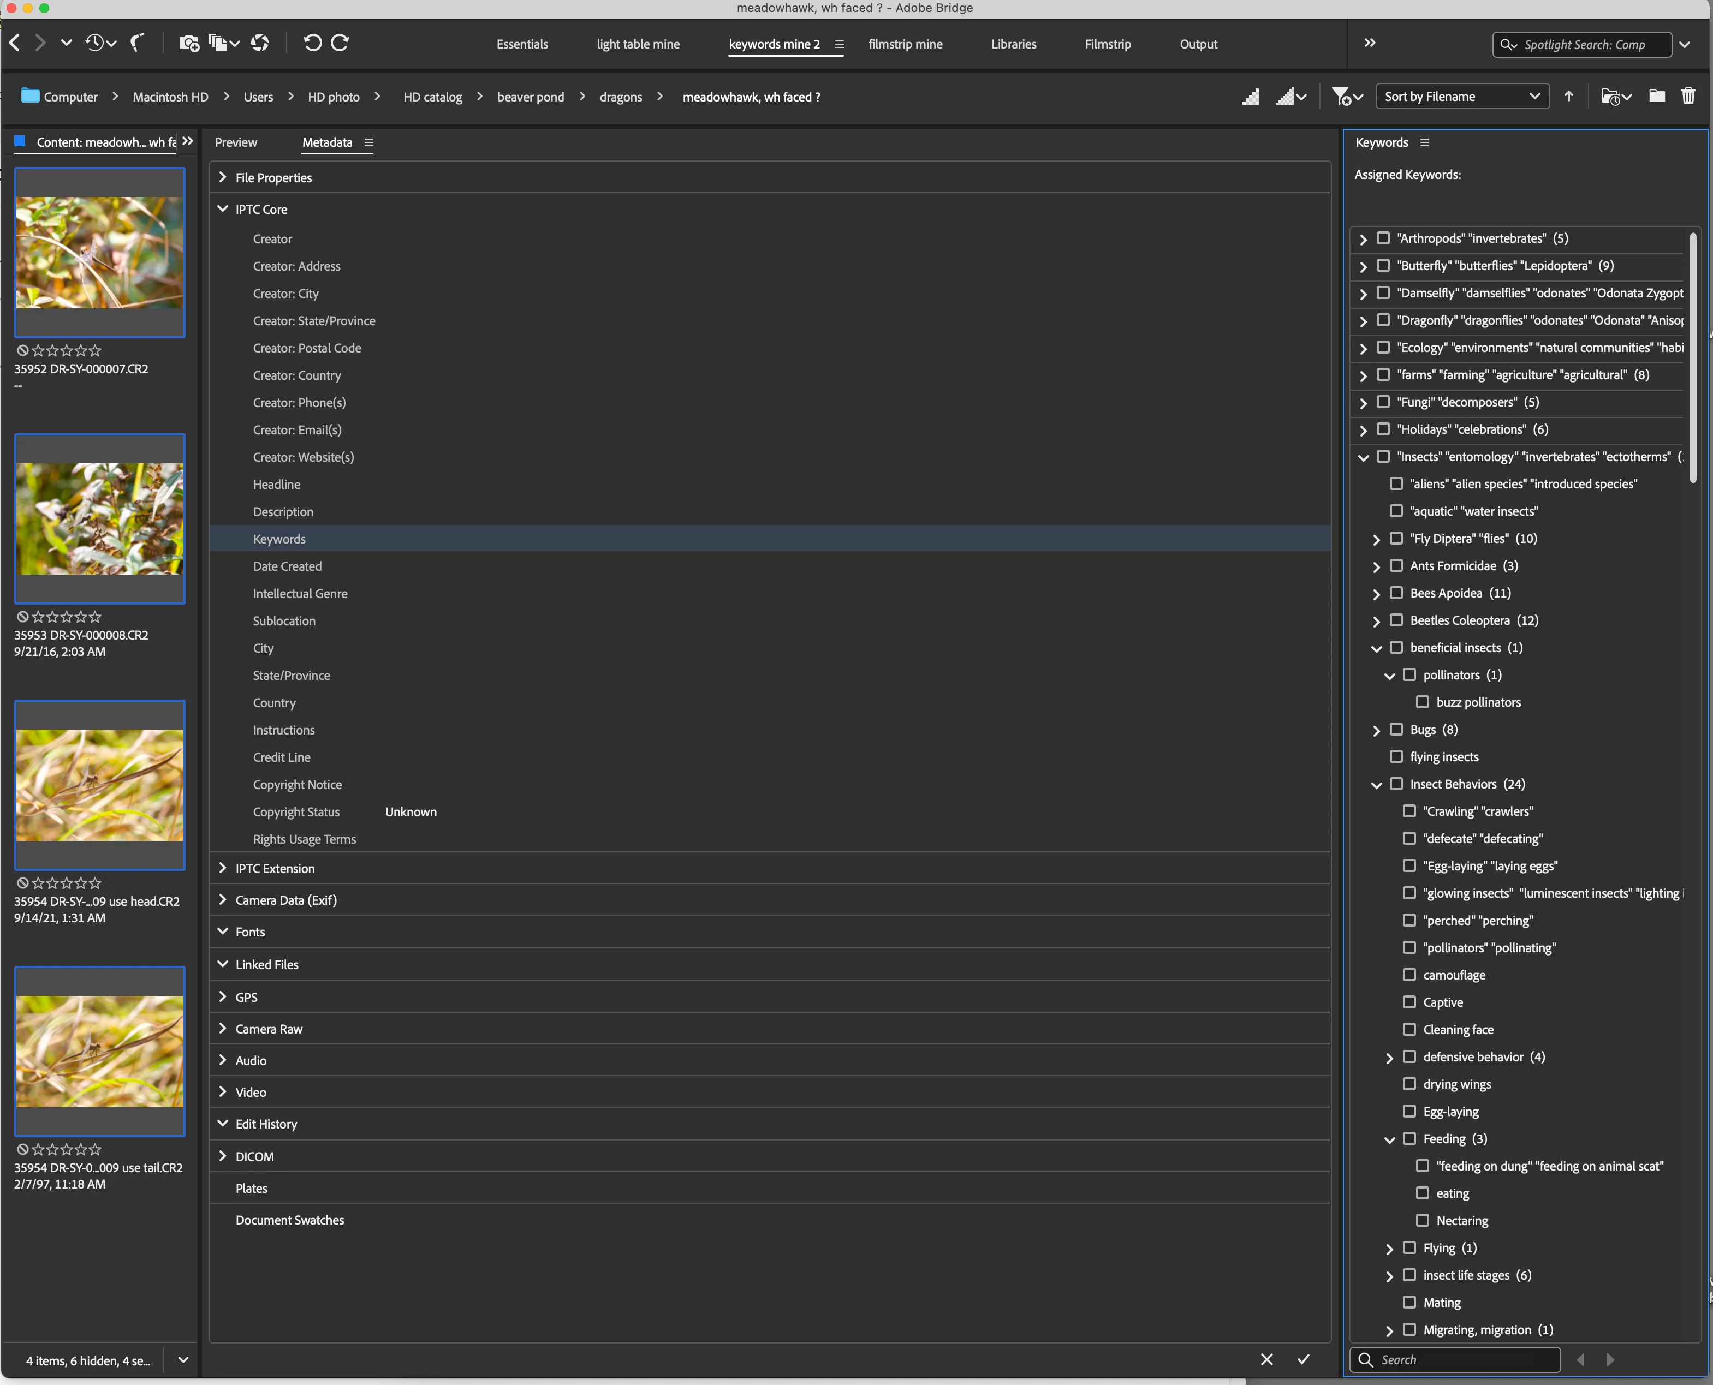This screenshot has width=1713, height=1385.
Task: Create a new folder
Action: 1656,97
